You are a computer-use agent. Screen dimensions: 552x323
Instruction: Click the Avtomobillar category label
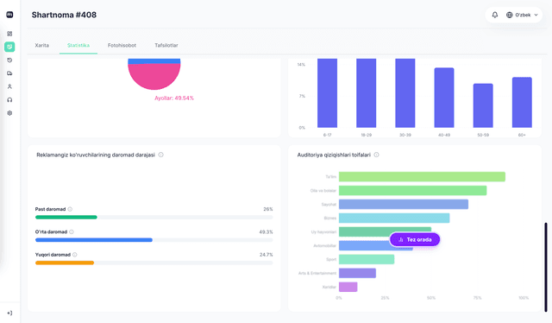click(324, 245)
